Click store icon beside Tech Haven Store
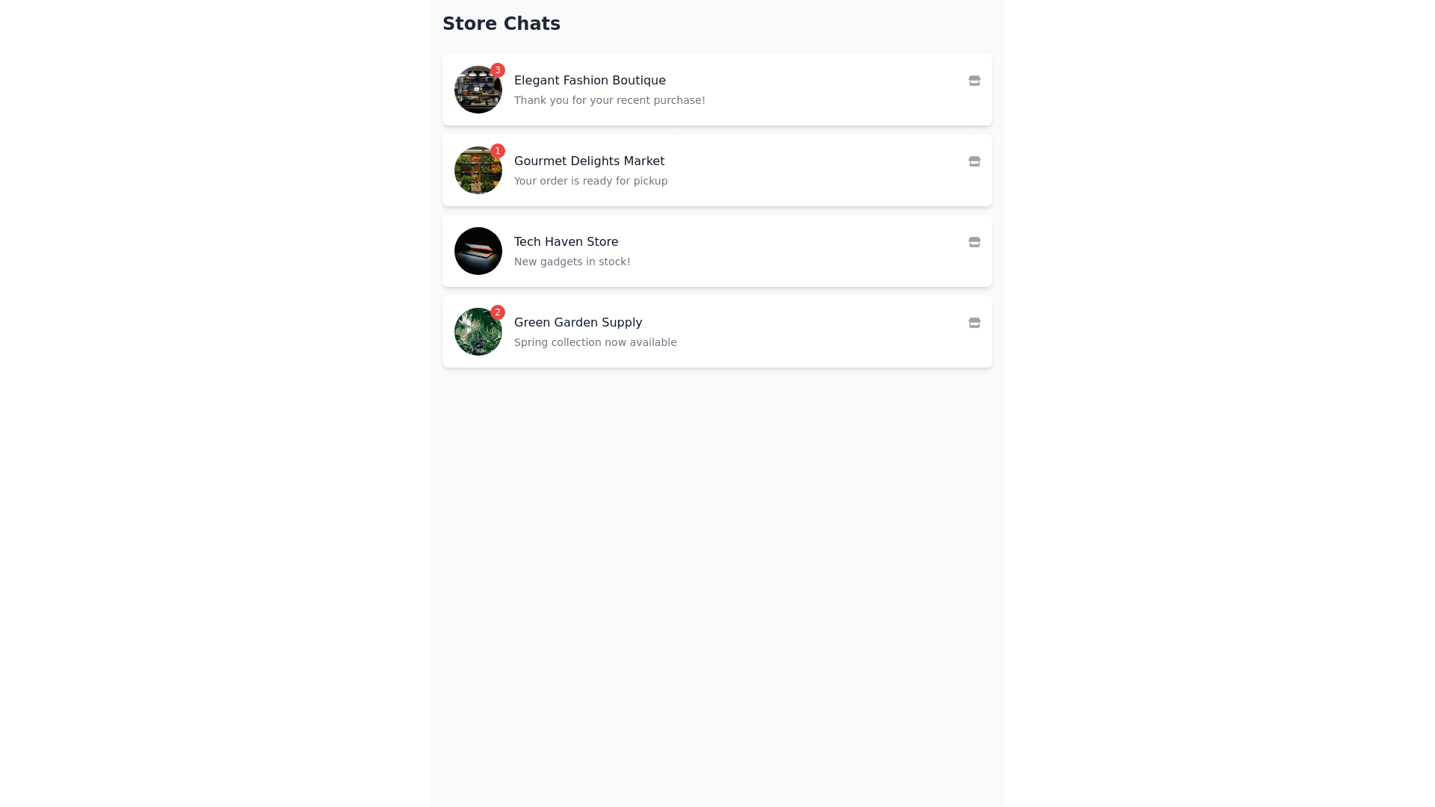Viewport: 1435px width, 807px height. pos(974,242)
